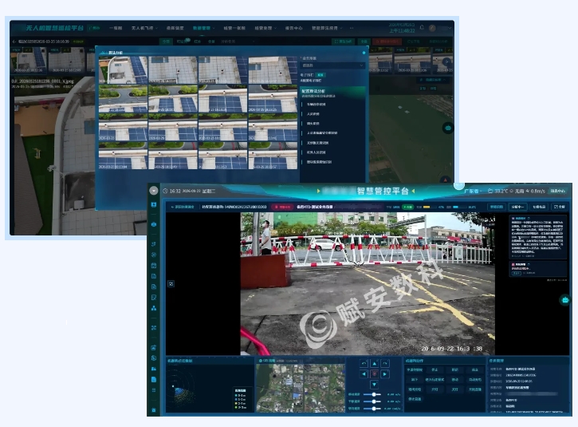Screen dimensions: 578x427
Task: Close the 算法分析 dialog with the blue dot icon
Action: click(364, 53)
